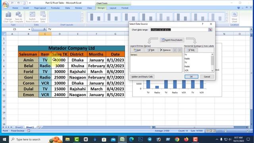The image size is (254, 143).
Task: Open Microsoft Edge from taskbar
Action: 131,139
